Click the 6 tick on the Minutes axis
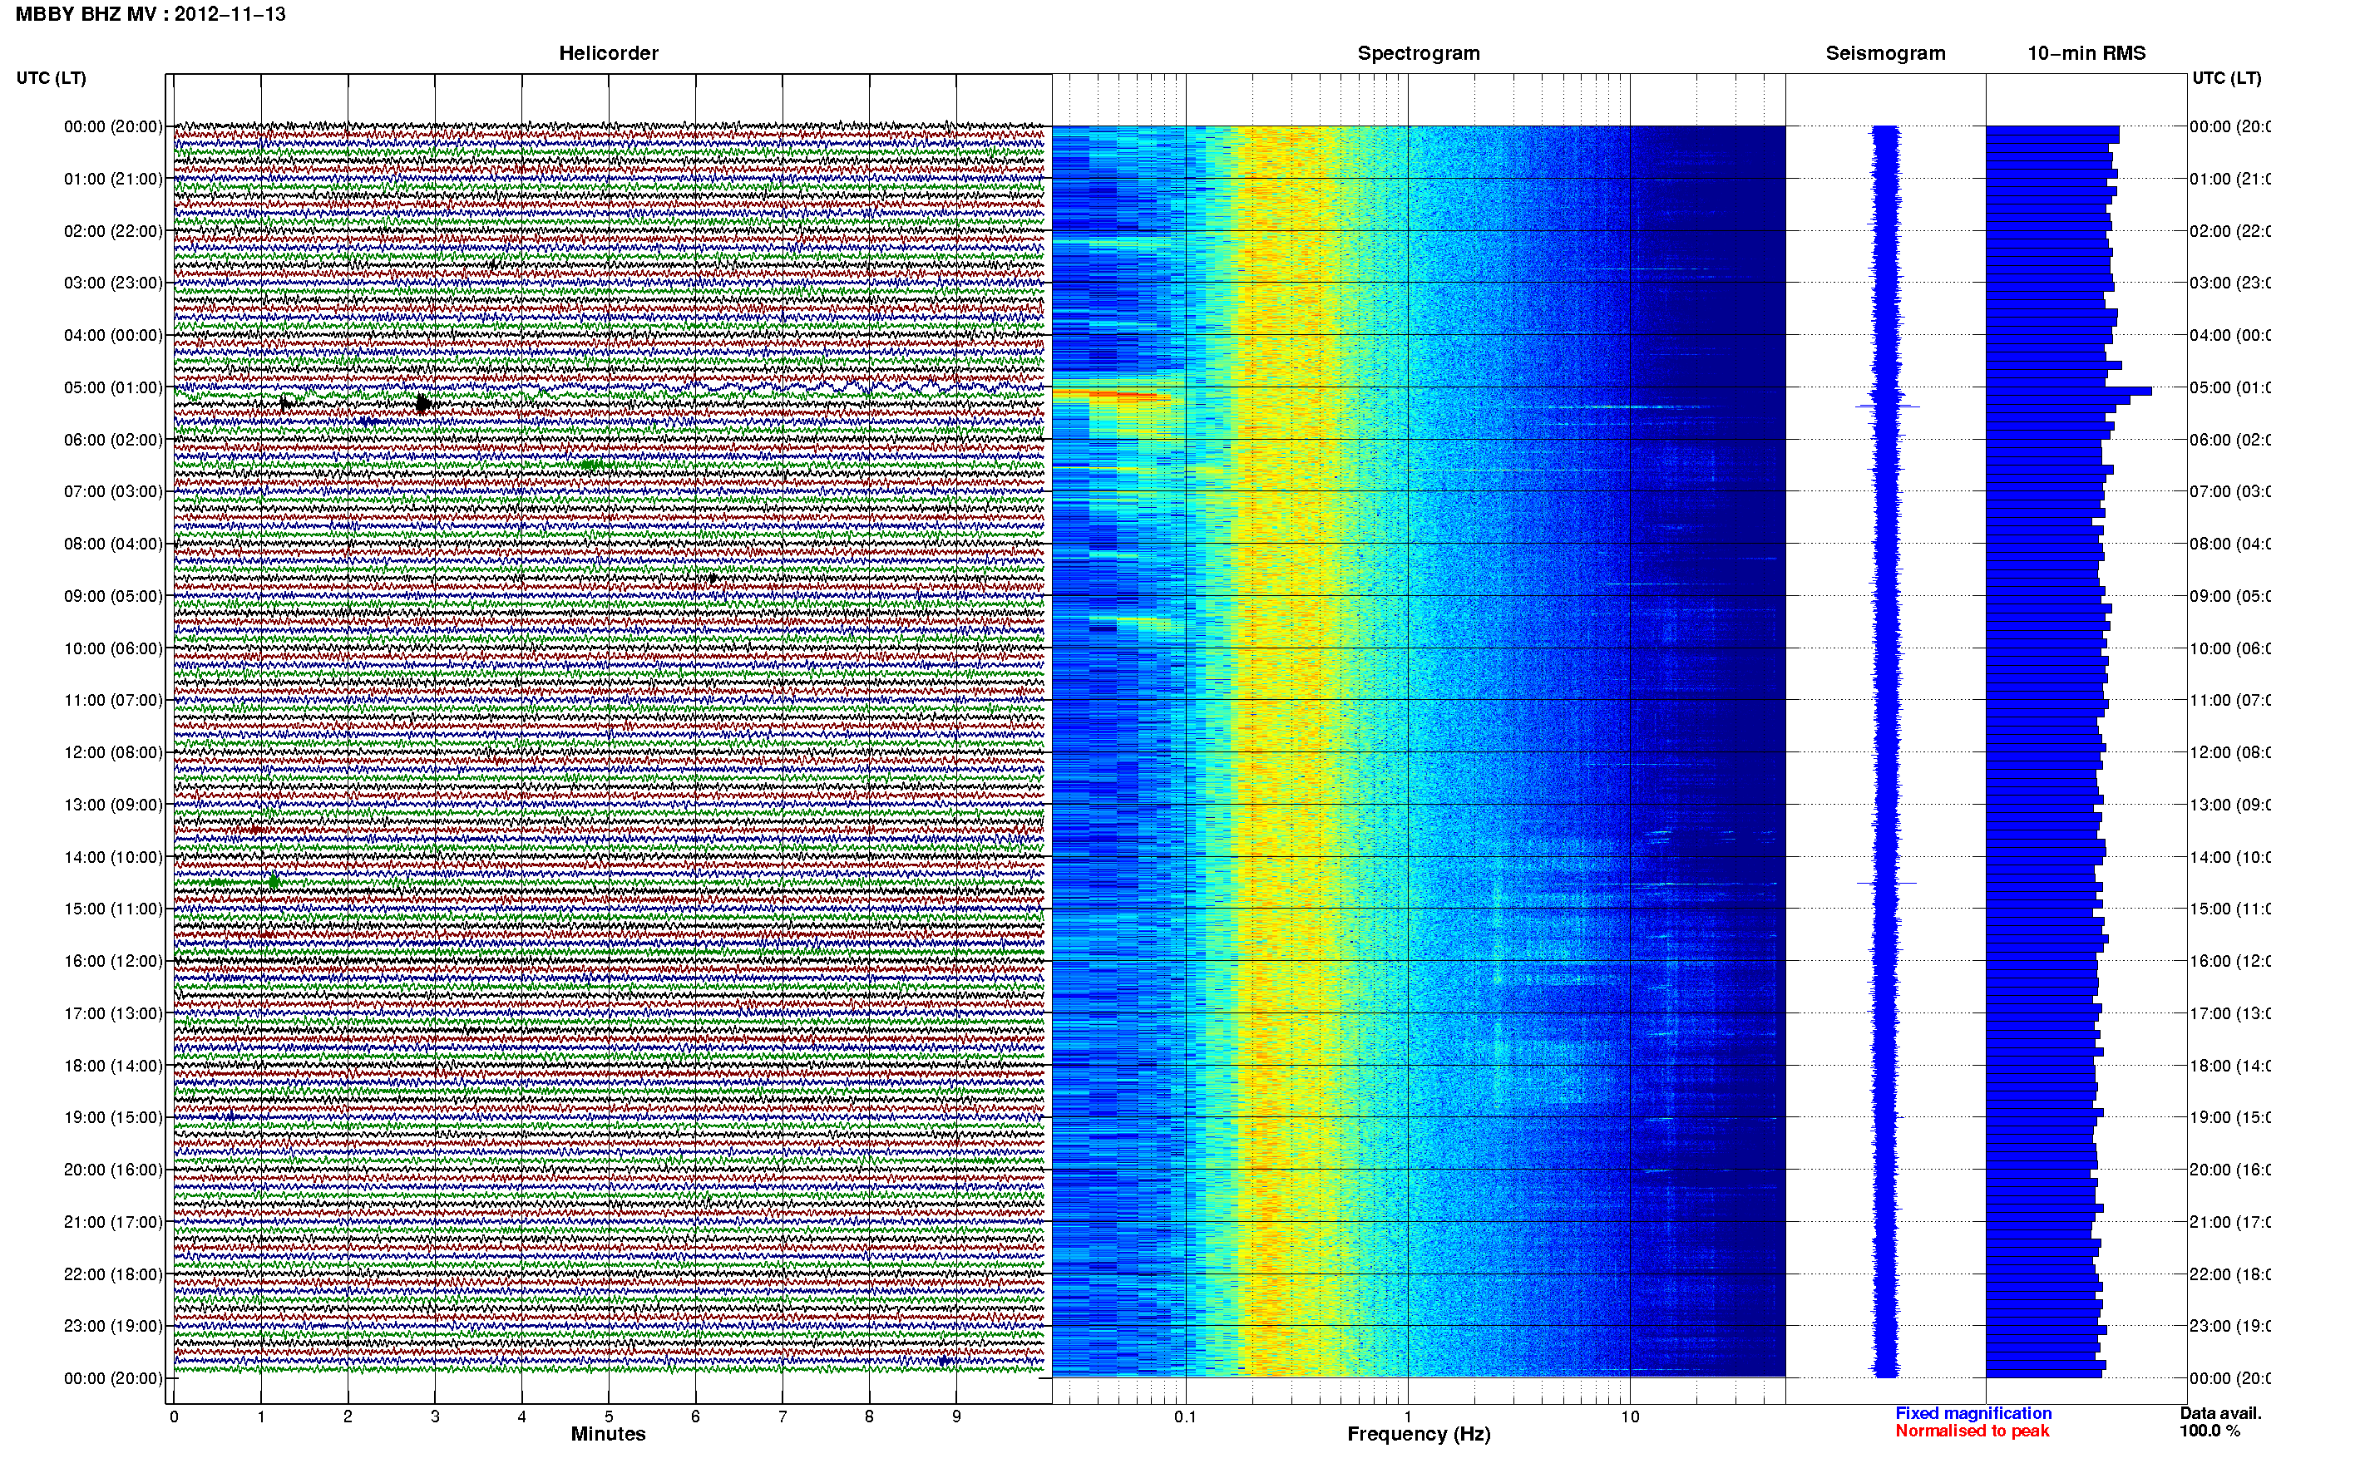This screenshot has height=1478, width=2365. 695,1416
